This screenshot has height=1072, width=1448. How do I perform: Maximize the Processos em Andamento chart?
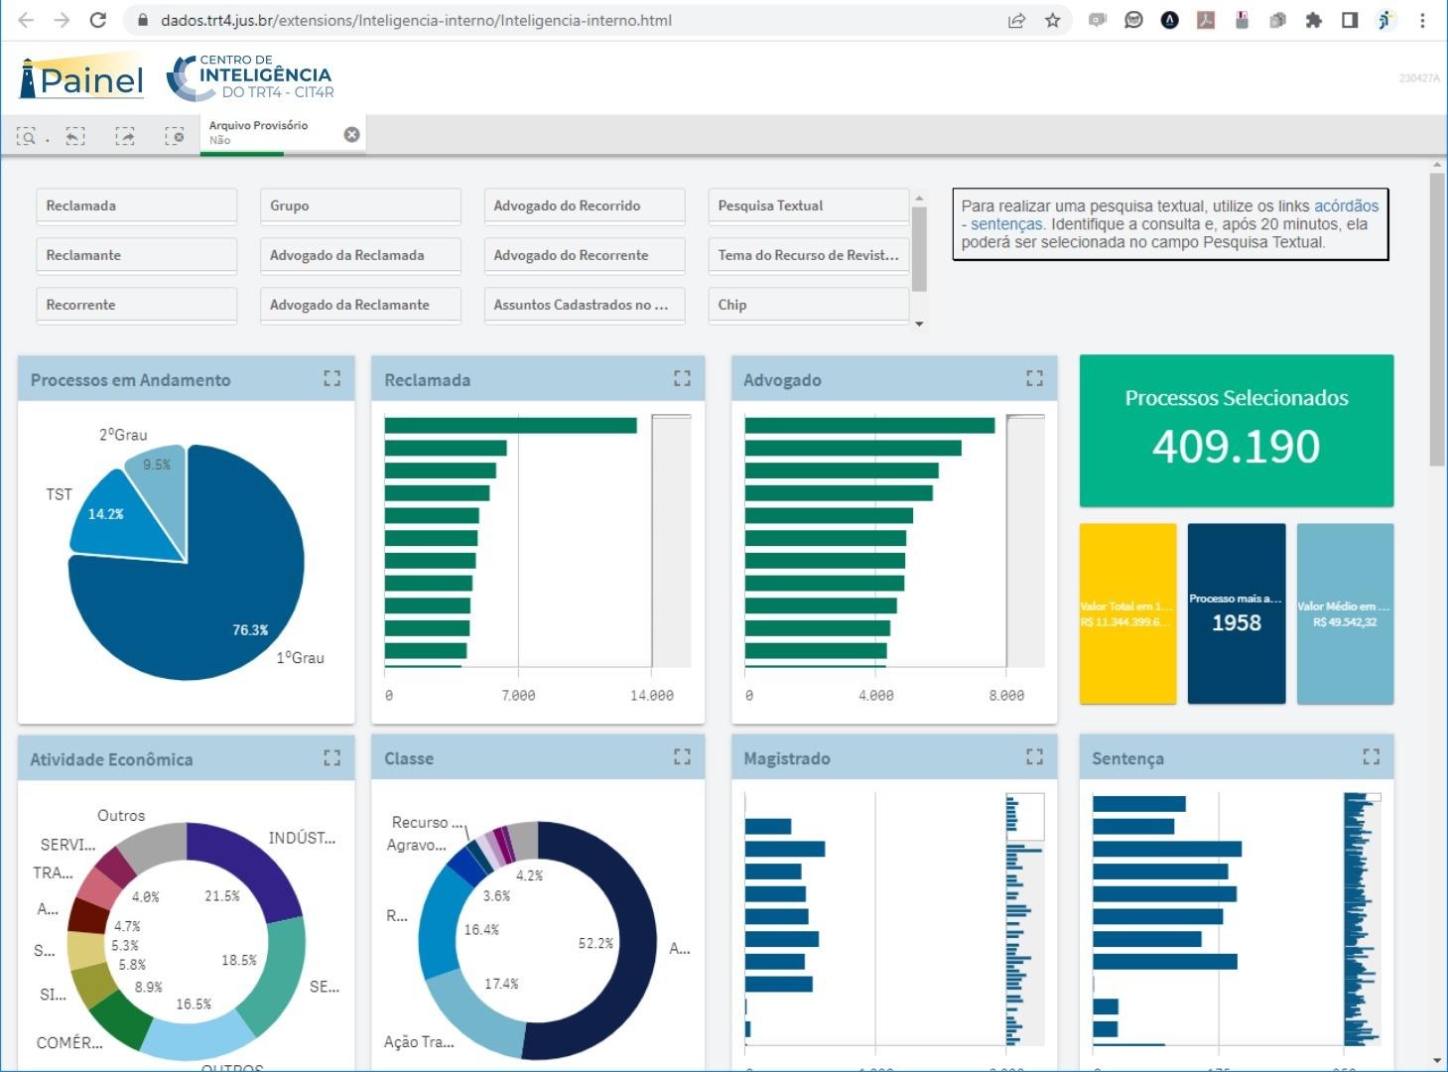click(332, 378)
